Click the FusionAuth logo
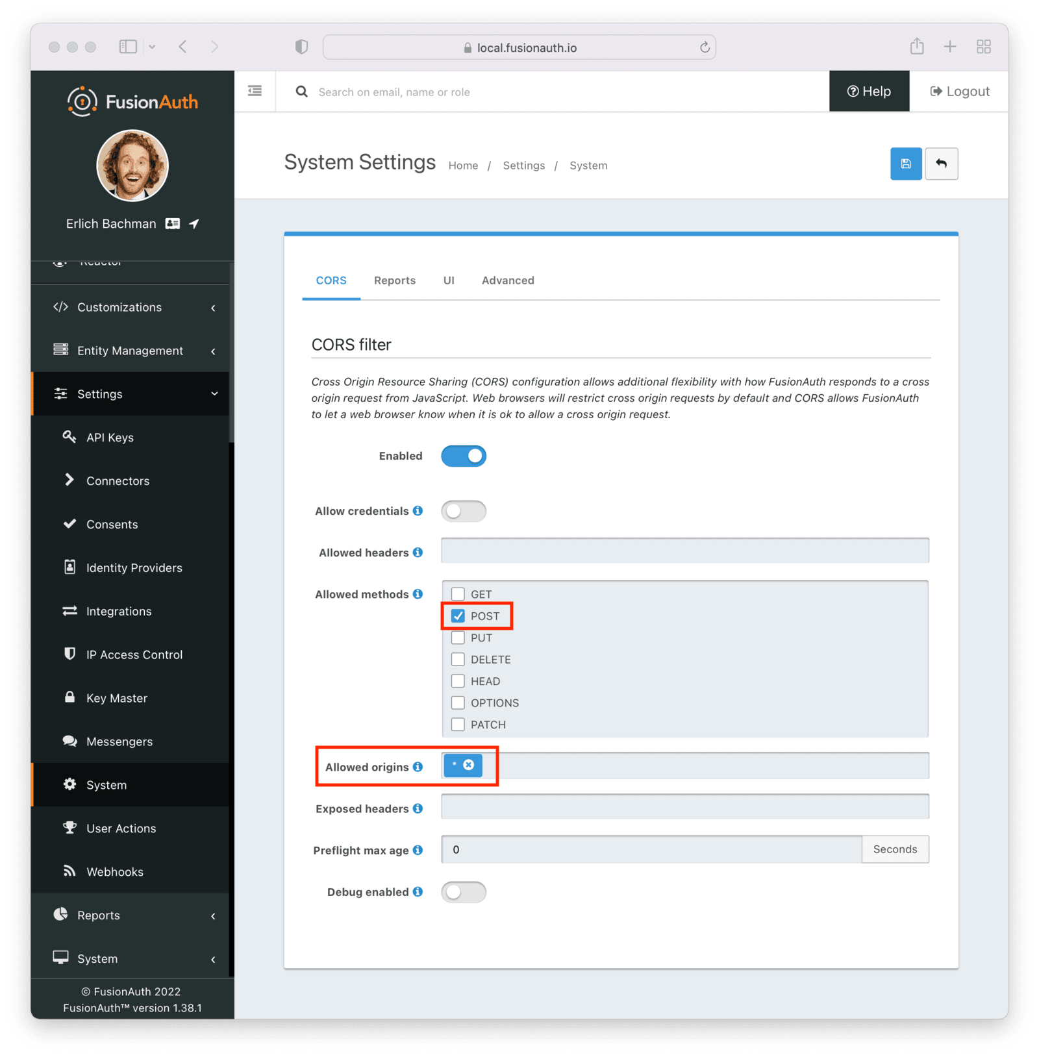This screenshot has width=1039, height=1057. click(132, 102)
